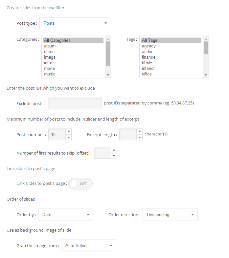229x258 pixels.
Task: Select the 'album' category
Action: [50, 46]
